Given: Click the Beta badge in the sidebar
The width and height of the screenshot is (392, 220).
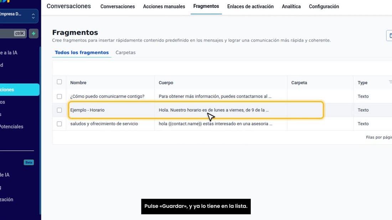Looking at the screenshot, I should click(29, 163).
